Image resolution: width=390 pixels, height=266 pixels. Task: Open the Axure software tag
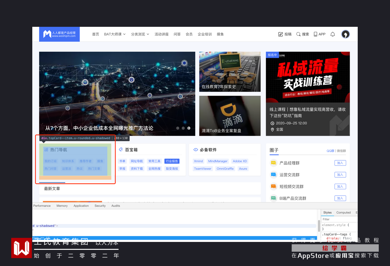pos(243,168)
